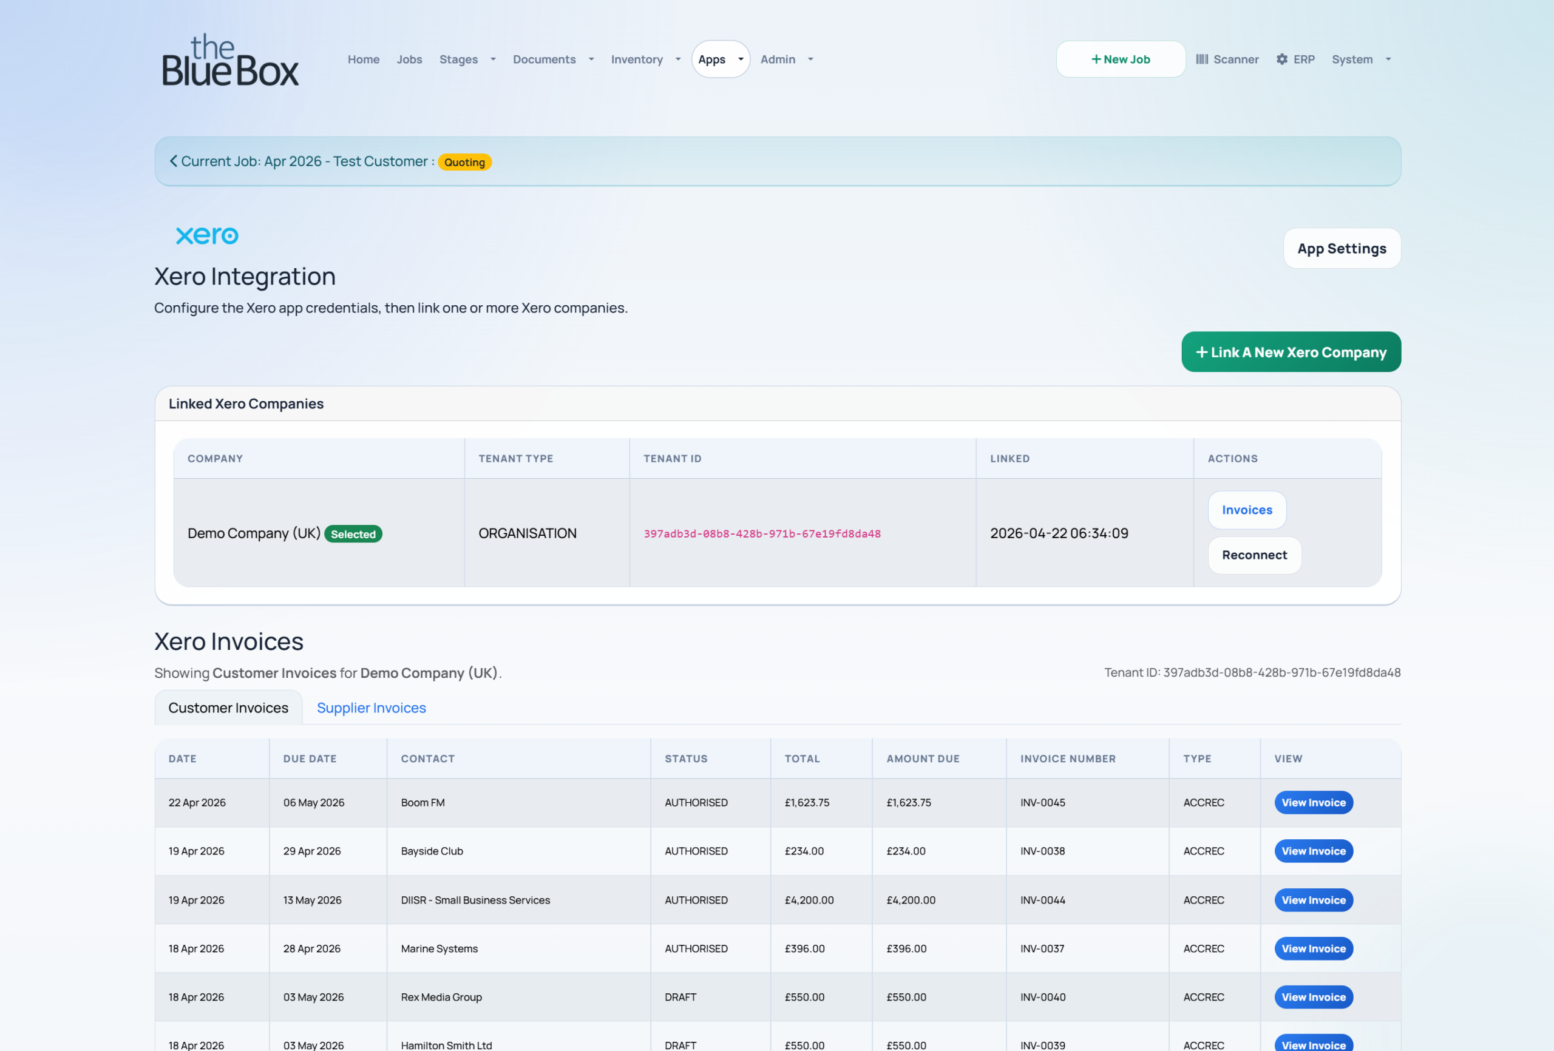Select the Customer Invoices tab
This screenshot has height=1051, width=1554.
228,708
